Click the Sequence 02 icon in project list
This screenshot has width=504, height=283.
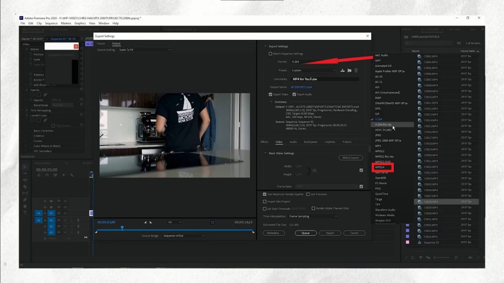[419, 242]
